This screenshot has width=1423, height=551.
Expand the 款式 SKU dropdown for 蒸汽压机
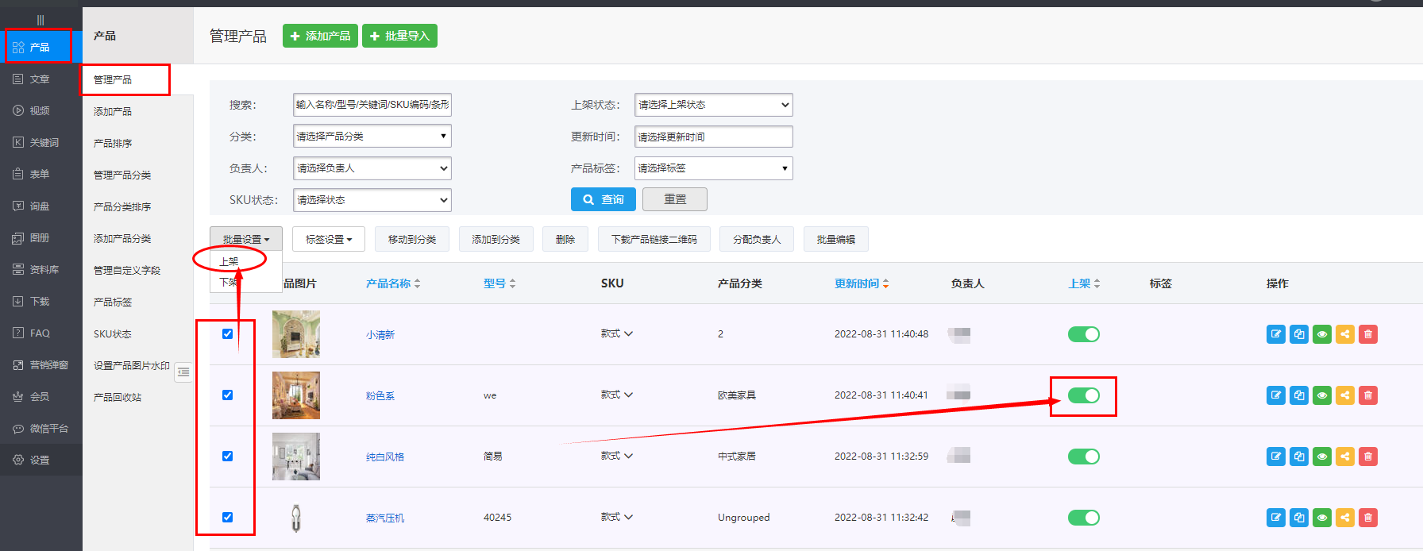coord(617,518)
